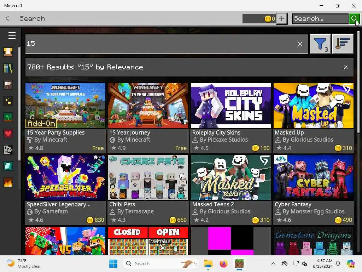Select the yellow pixels sidebar icon
The width and height of the screenshot is (362, 272).
coord(8,101)
